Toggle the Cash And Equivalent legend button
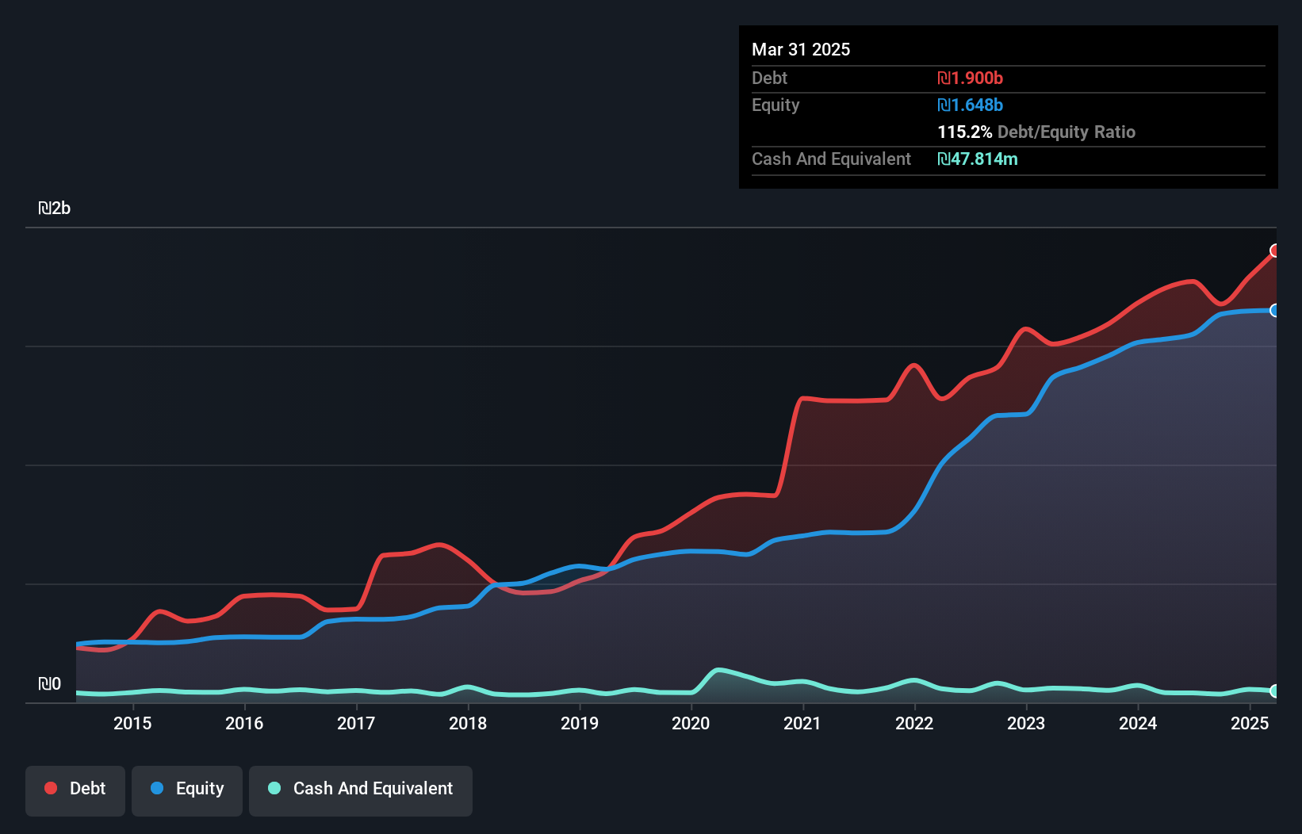1302x834 pixels. (361, 790)
